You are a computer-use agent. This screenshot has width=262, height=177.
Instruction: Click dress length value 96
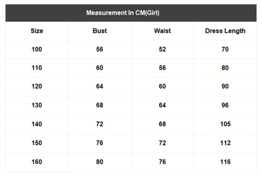pos(225,105)
